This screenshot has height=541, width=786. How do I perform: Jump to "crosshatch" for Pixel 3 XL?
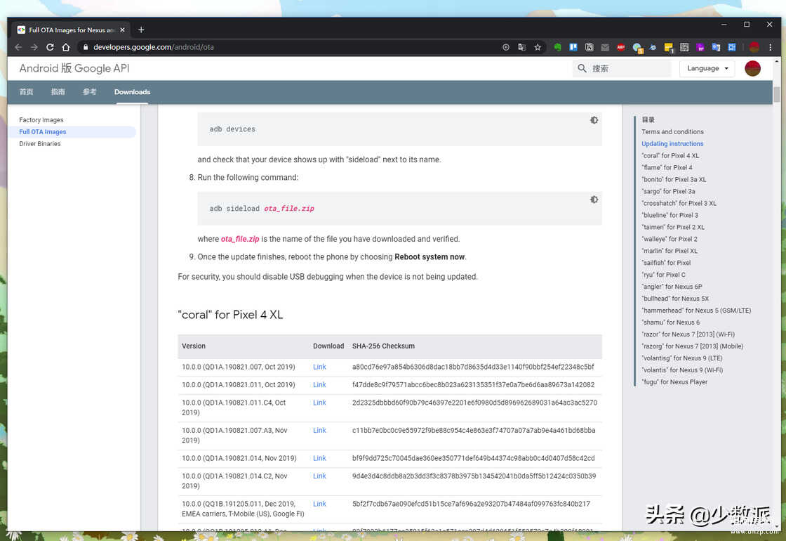[x=679, y=204]
